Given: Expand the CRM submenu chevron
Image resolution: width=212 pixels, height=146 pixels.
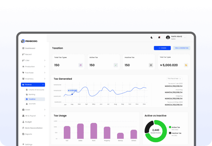Looking at the screenshot, I should (x=45, y=60).
